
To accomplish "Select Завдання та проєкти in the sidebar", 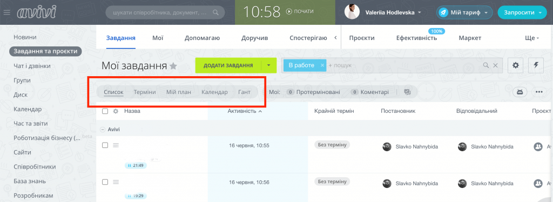I will (x=45, y=51).
